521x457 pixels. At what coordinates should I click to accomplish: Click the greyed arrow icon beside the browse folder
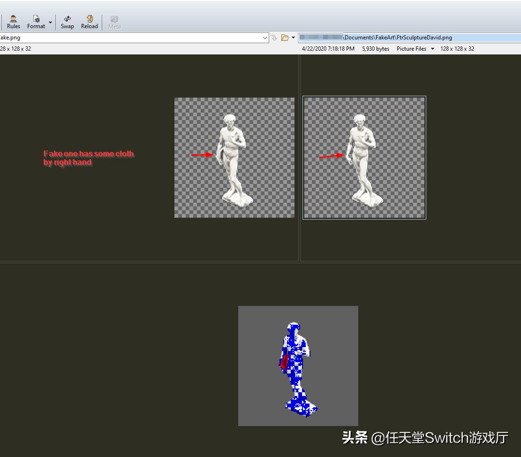coord(274,38)
